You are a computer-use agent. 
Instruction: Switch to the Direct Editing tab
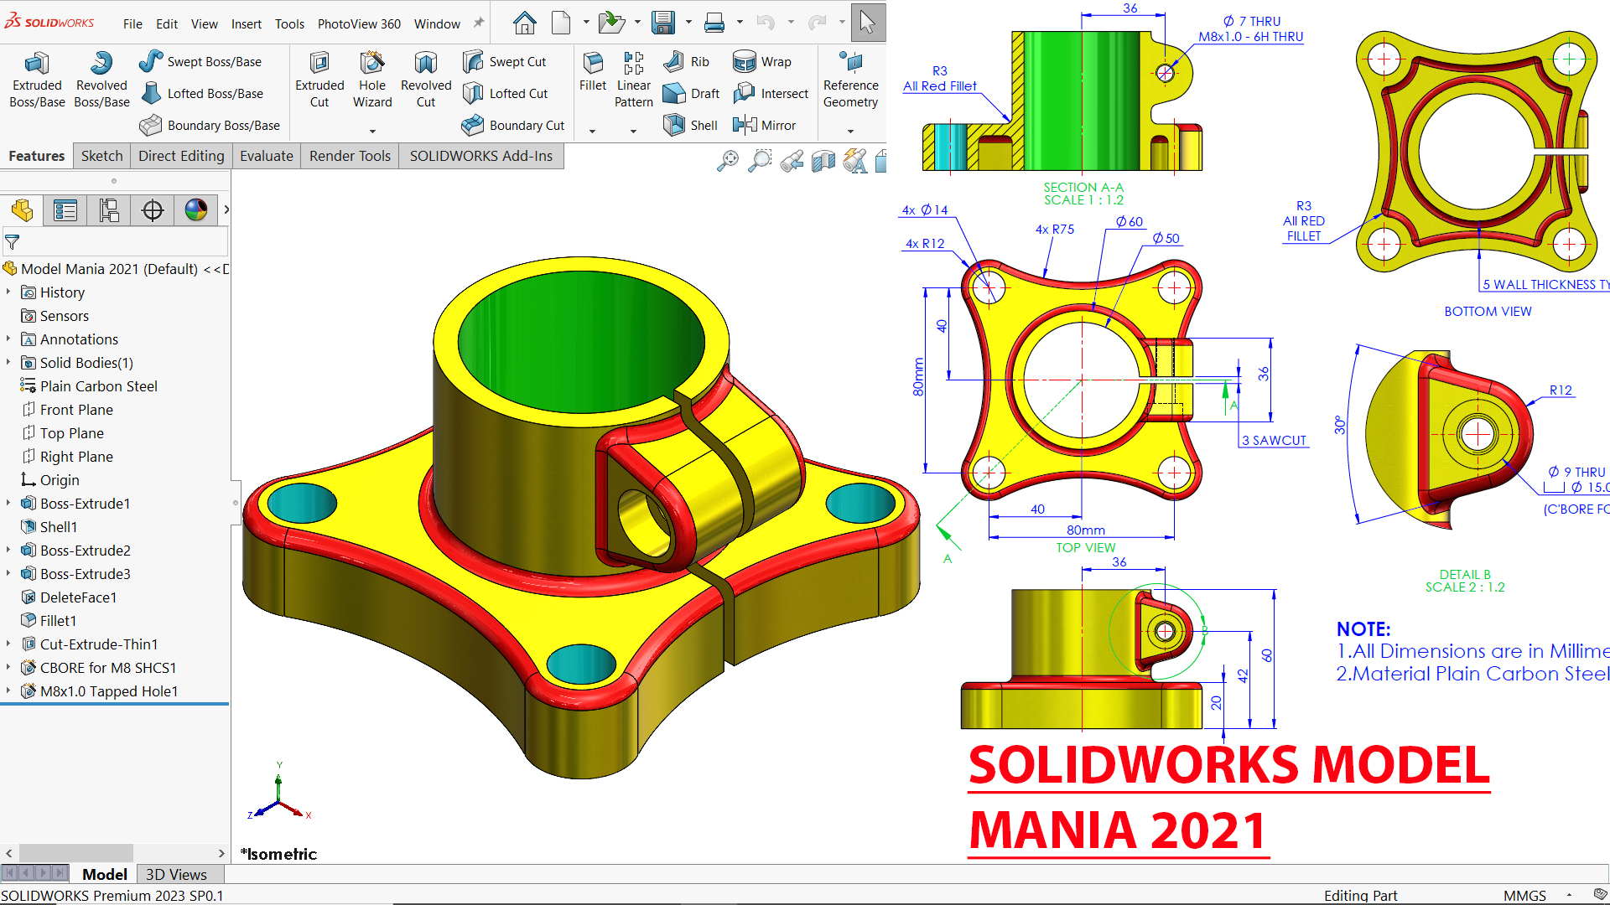pyautogui.click(x=181, y=156)
